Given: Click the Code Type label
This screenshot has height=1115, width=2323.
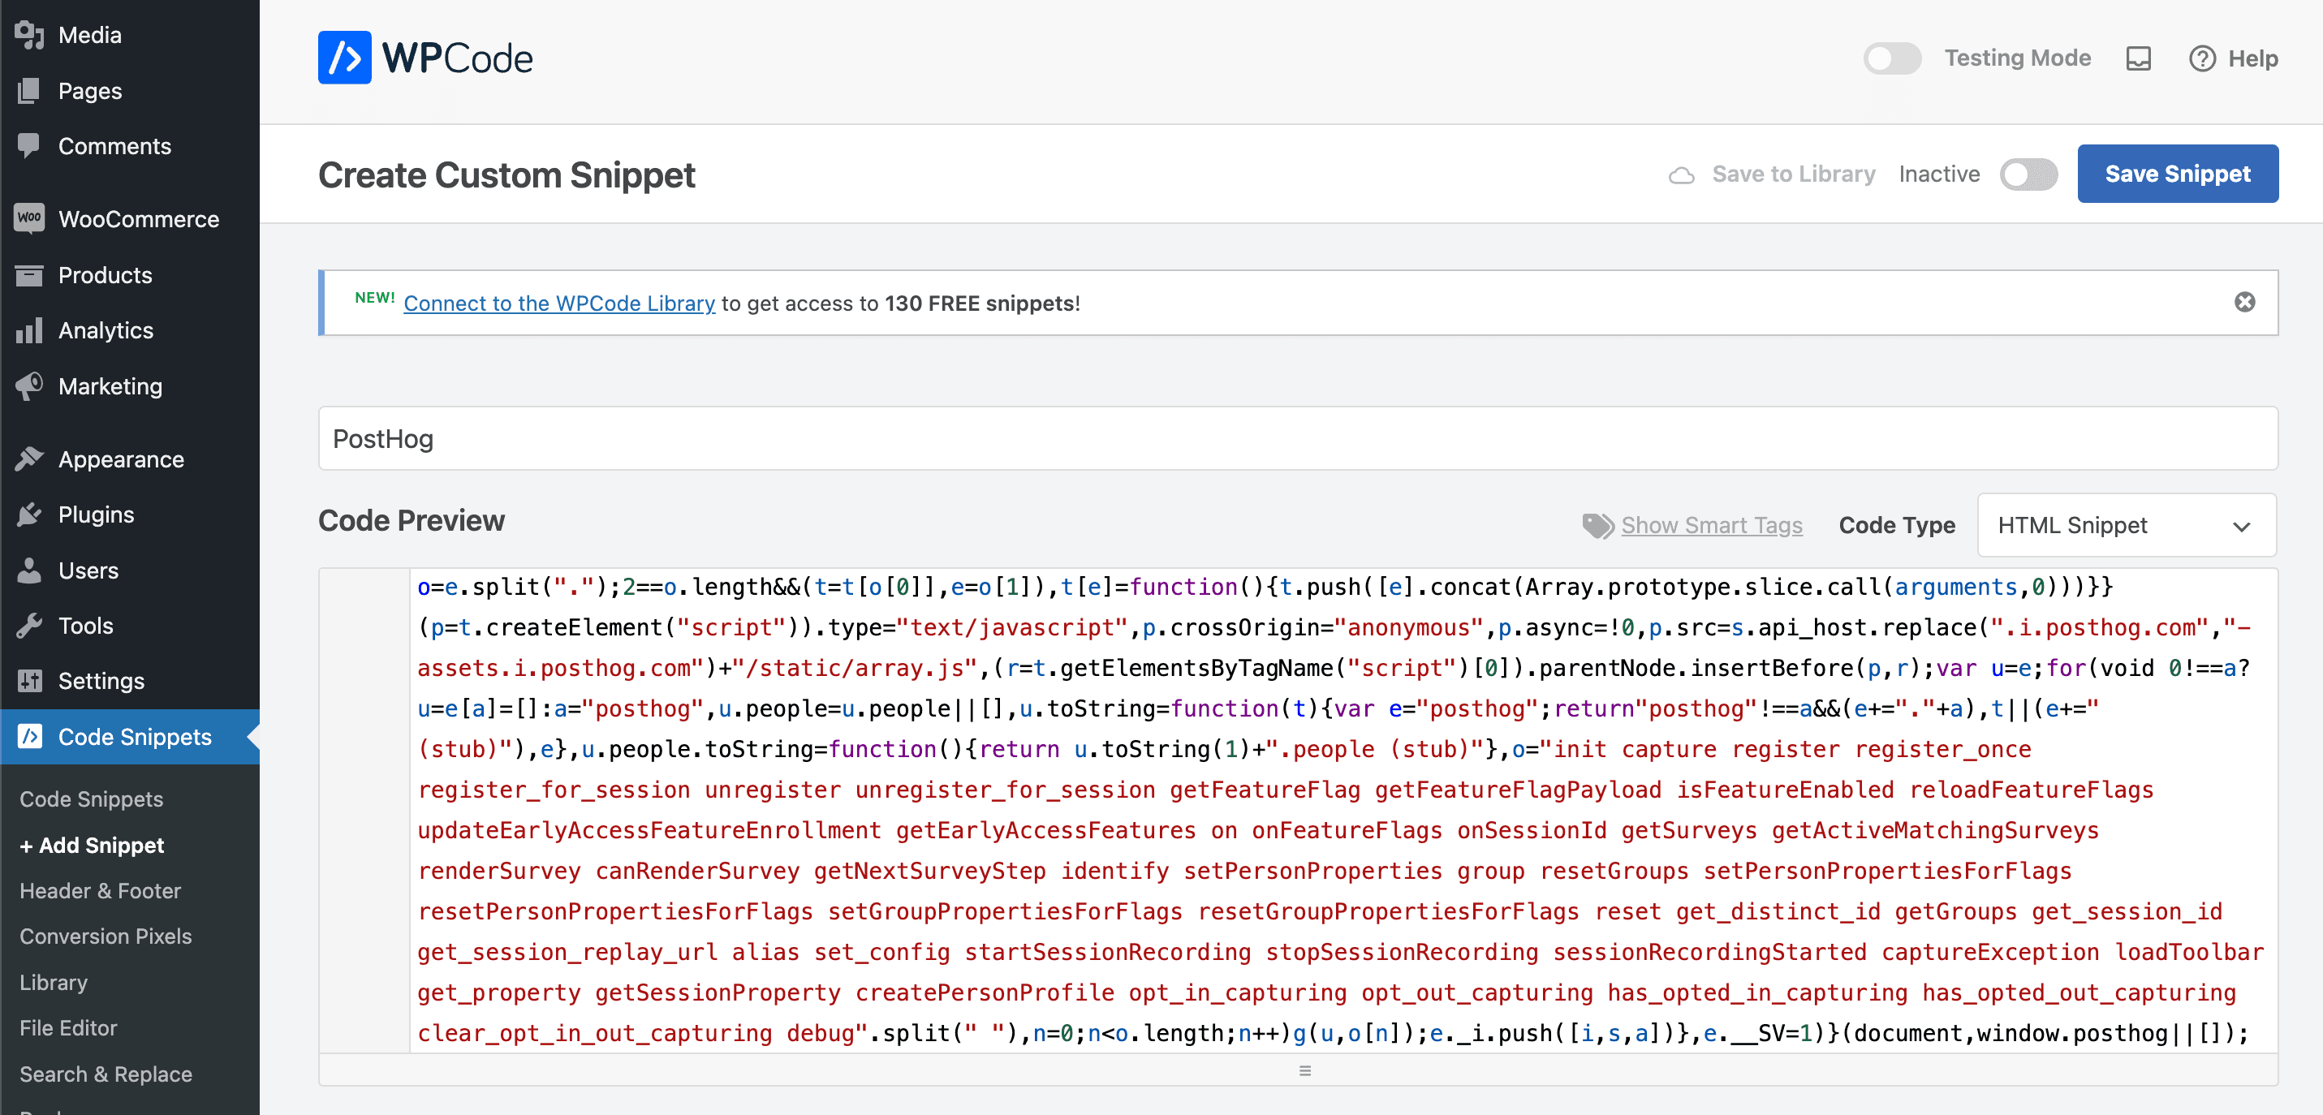Looking at the screenshot, I should tap(1896, 526).
